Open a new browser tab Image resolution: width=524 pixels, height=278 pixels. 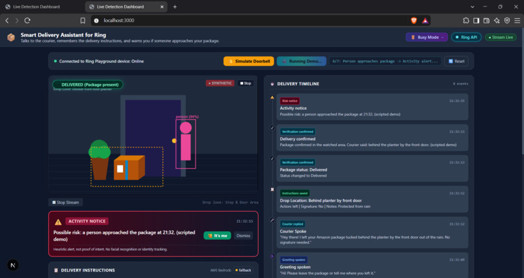click(x=175, y=6)
